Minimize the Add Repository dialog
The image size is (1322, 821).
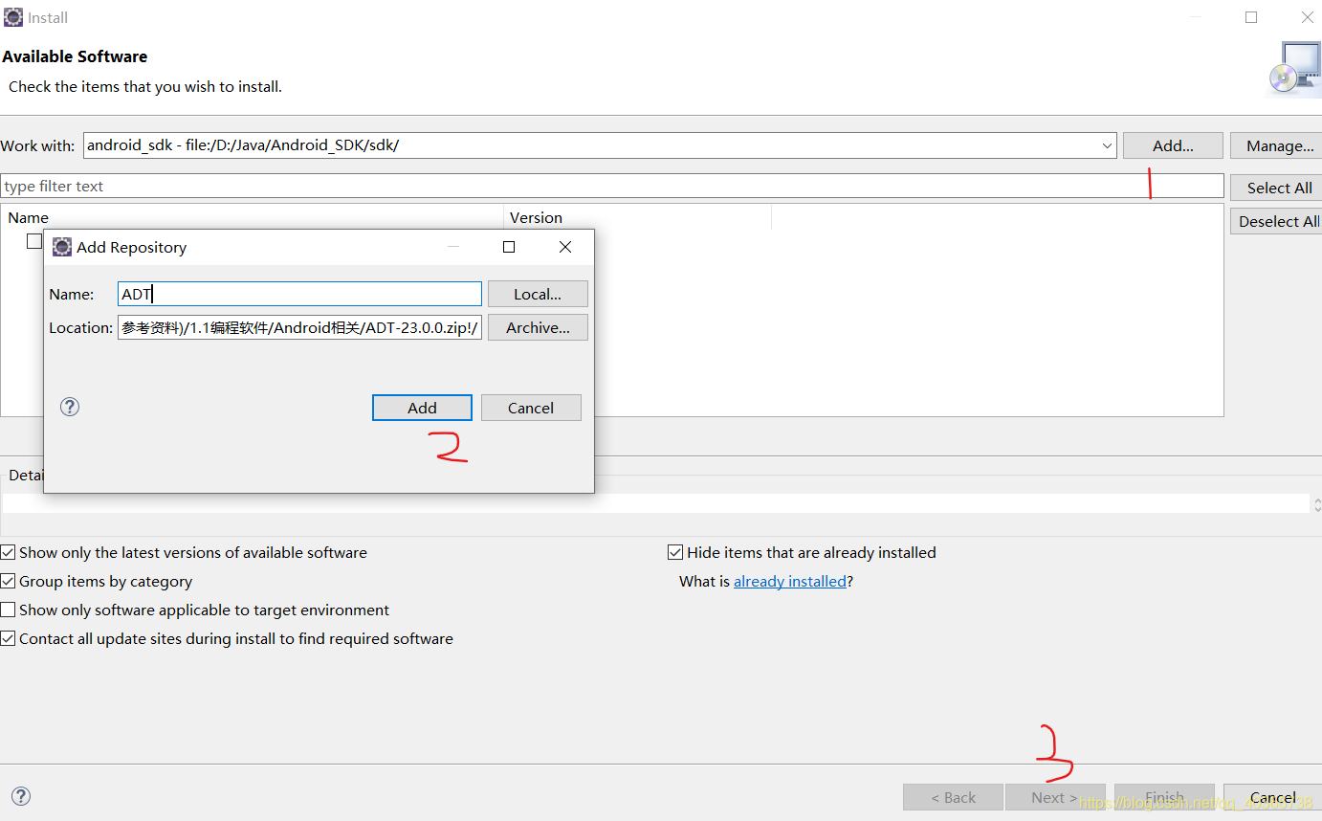[x=453, y=247]
